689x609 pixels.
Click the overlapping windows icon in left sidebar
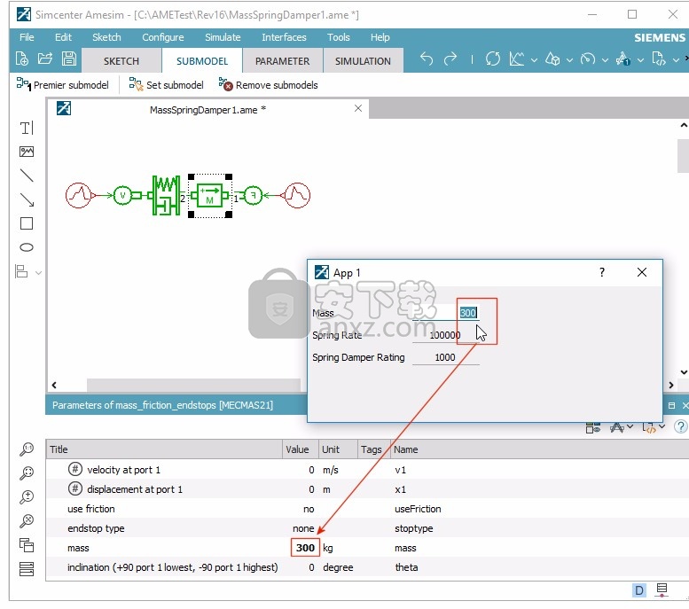tap(27, 545)
